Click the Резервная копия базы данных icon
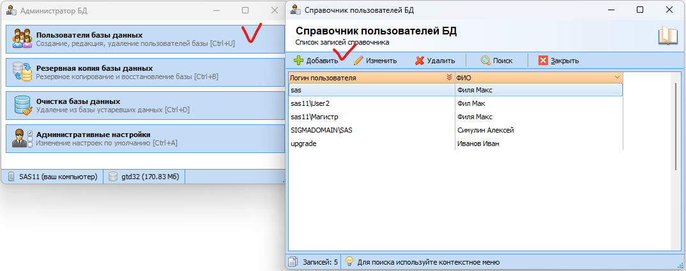686x271 pixels. click(22, 73)
